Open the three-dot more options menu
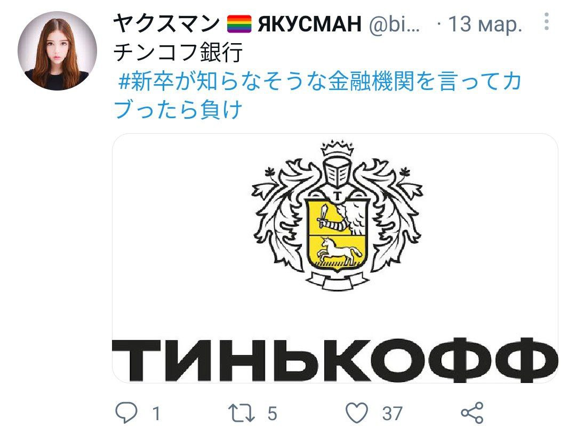 point(547,22)
